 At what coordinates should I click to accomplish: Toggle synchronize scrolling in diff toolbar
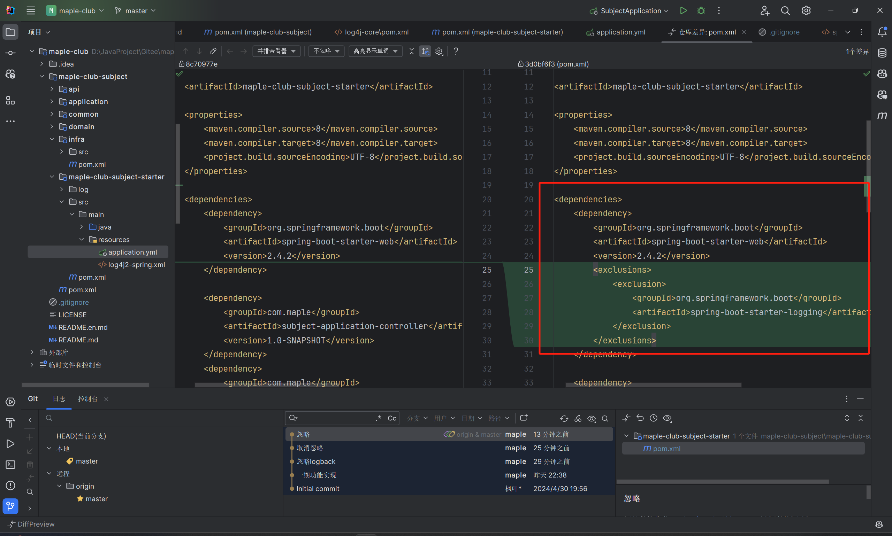click(425, 51)
